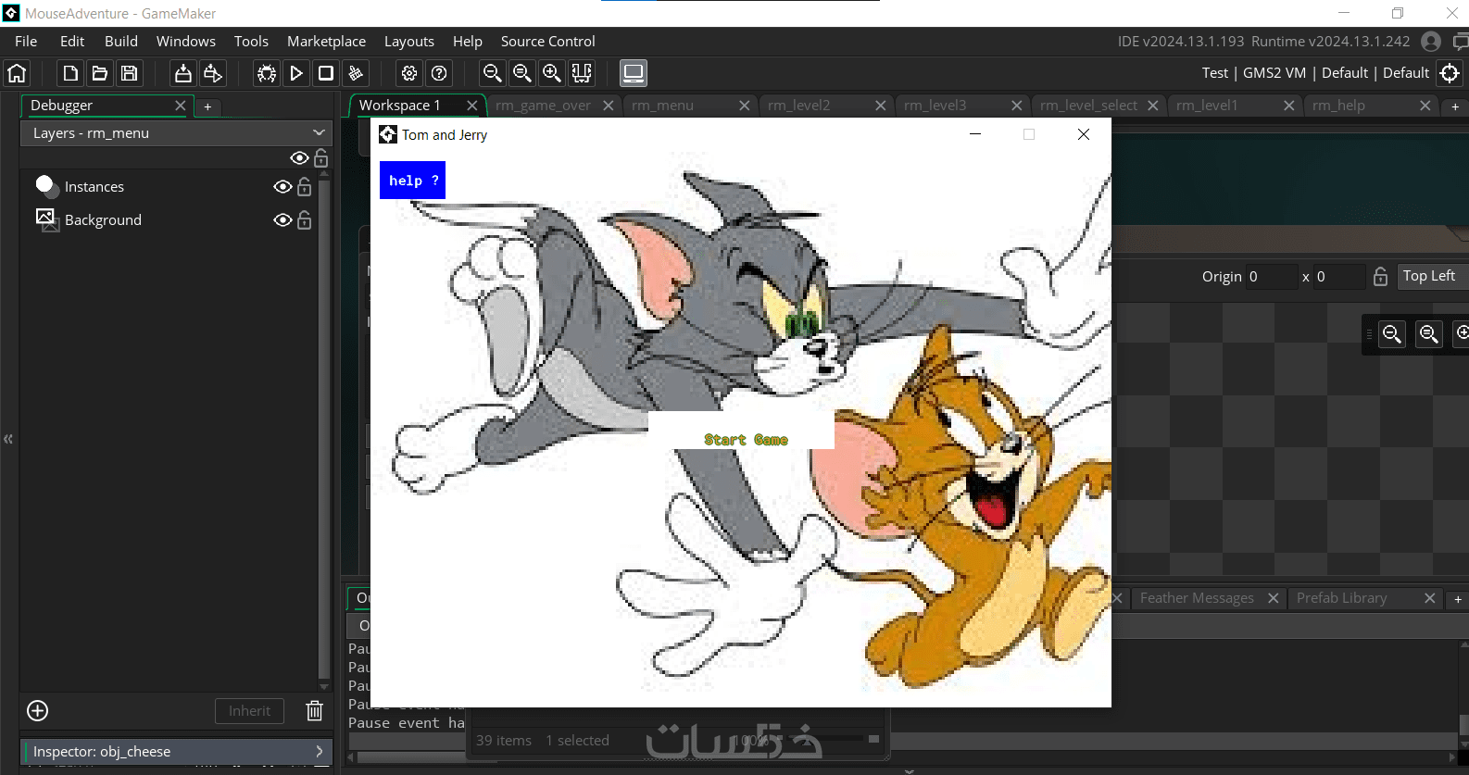Open the Prefab Library tab
Image resolution: width=1469 pixels, height=775 pixels.
[x=1342, y=598]
